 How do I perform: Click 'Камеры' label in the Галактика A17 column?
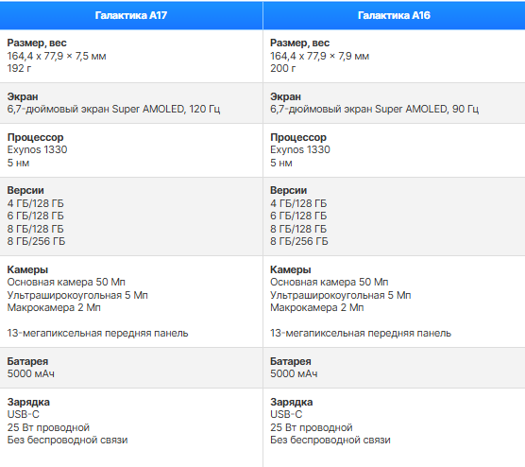tap(27, 269)
